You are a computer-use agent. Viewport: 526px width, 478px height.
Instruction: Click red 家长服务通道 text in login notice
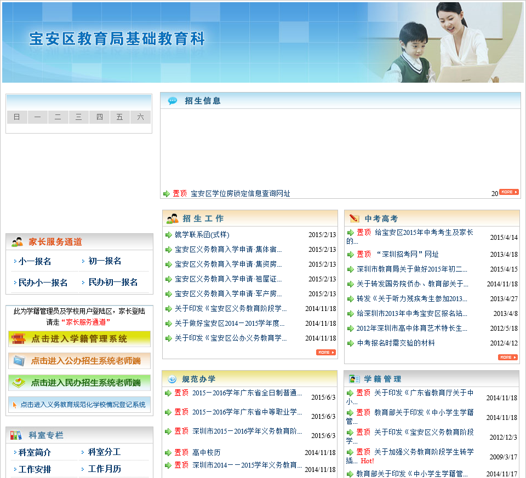86,322
